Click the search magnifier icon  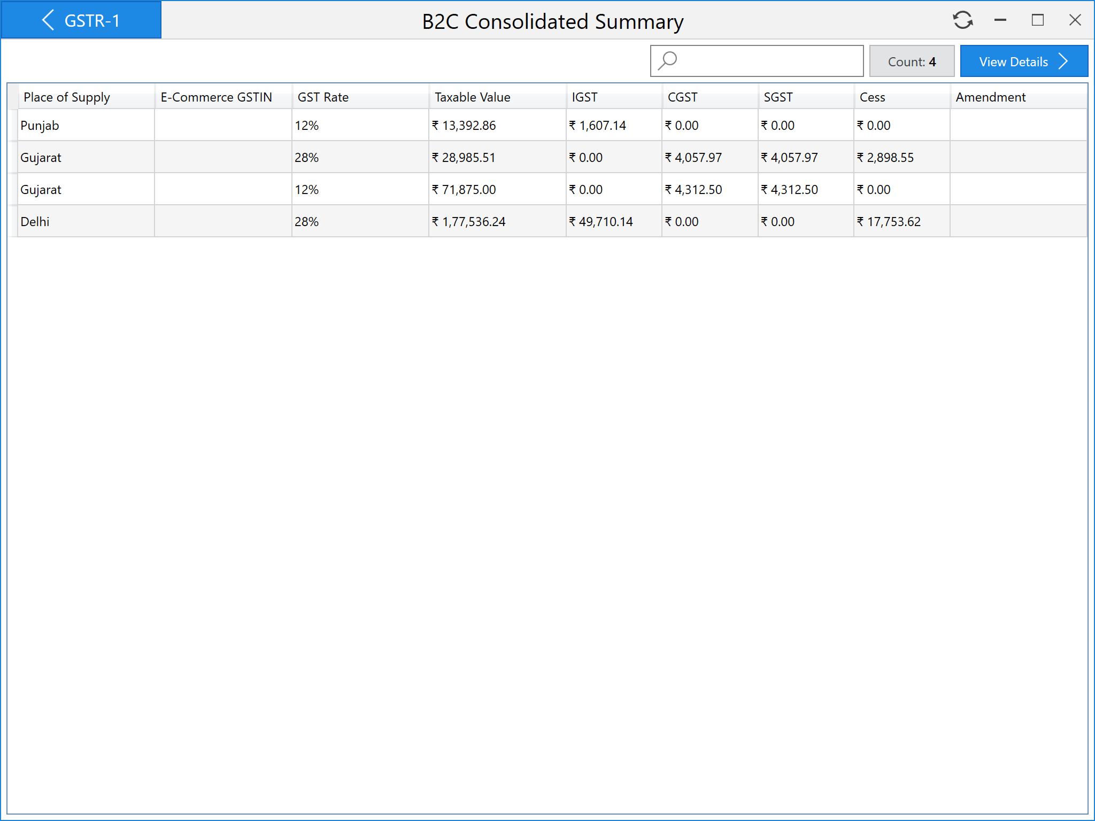click(x=667, y=61)
